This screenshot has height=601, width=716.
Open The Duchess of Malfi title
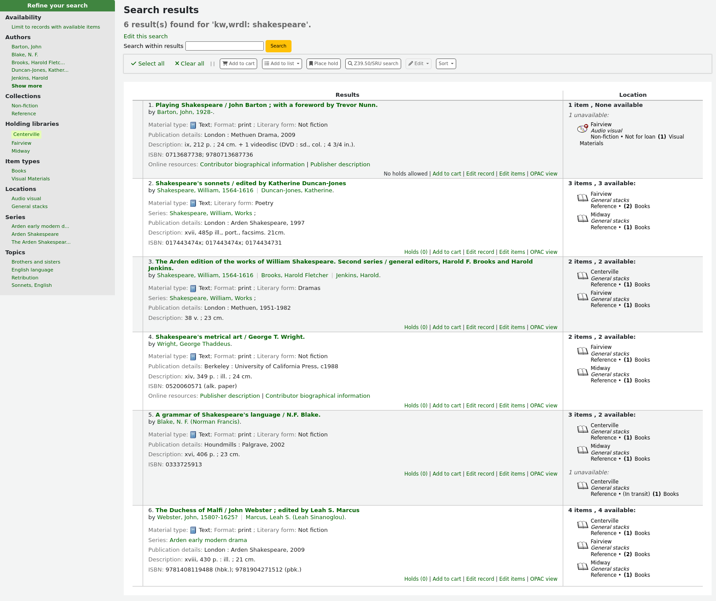coord(257,510)
